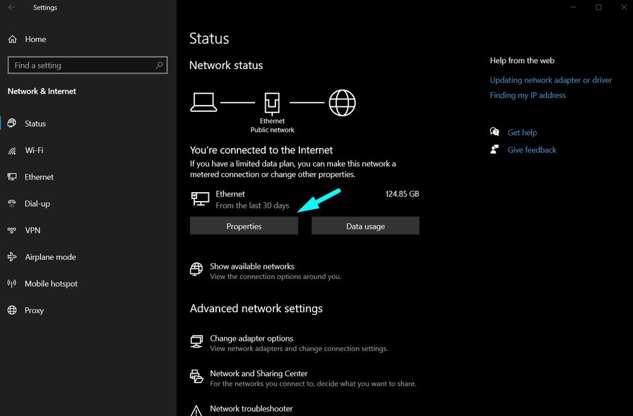Click the Get help headset icon

(495, 132)
